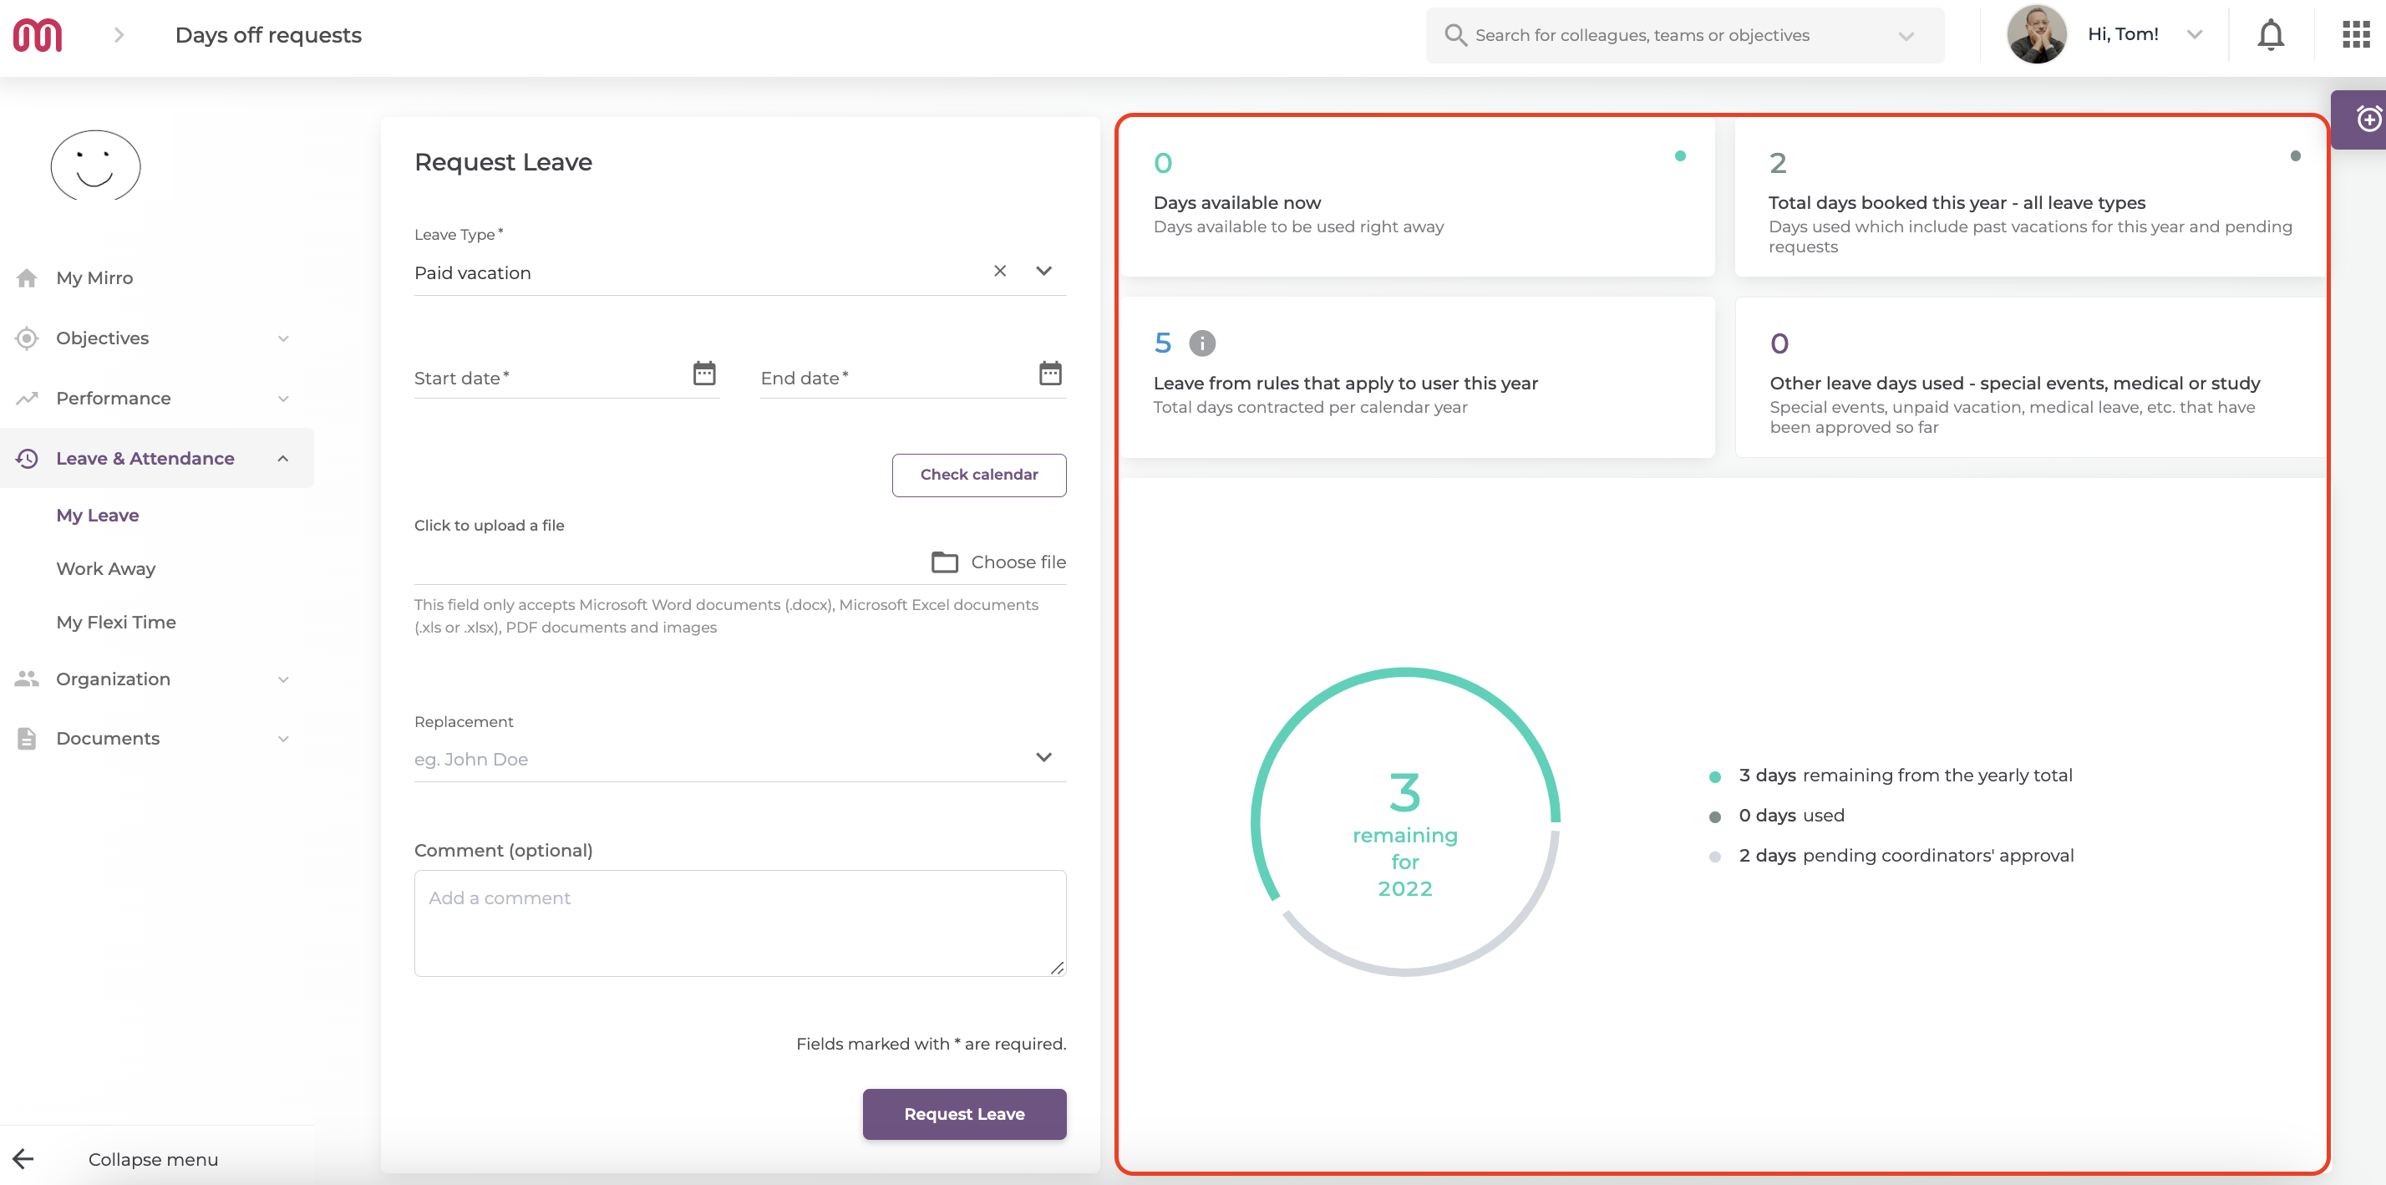Open the notifications bell
Image resolution: width=2386 pixels, height=1185 pixels.
(2270, 35)
